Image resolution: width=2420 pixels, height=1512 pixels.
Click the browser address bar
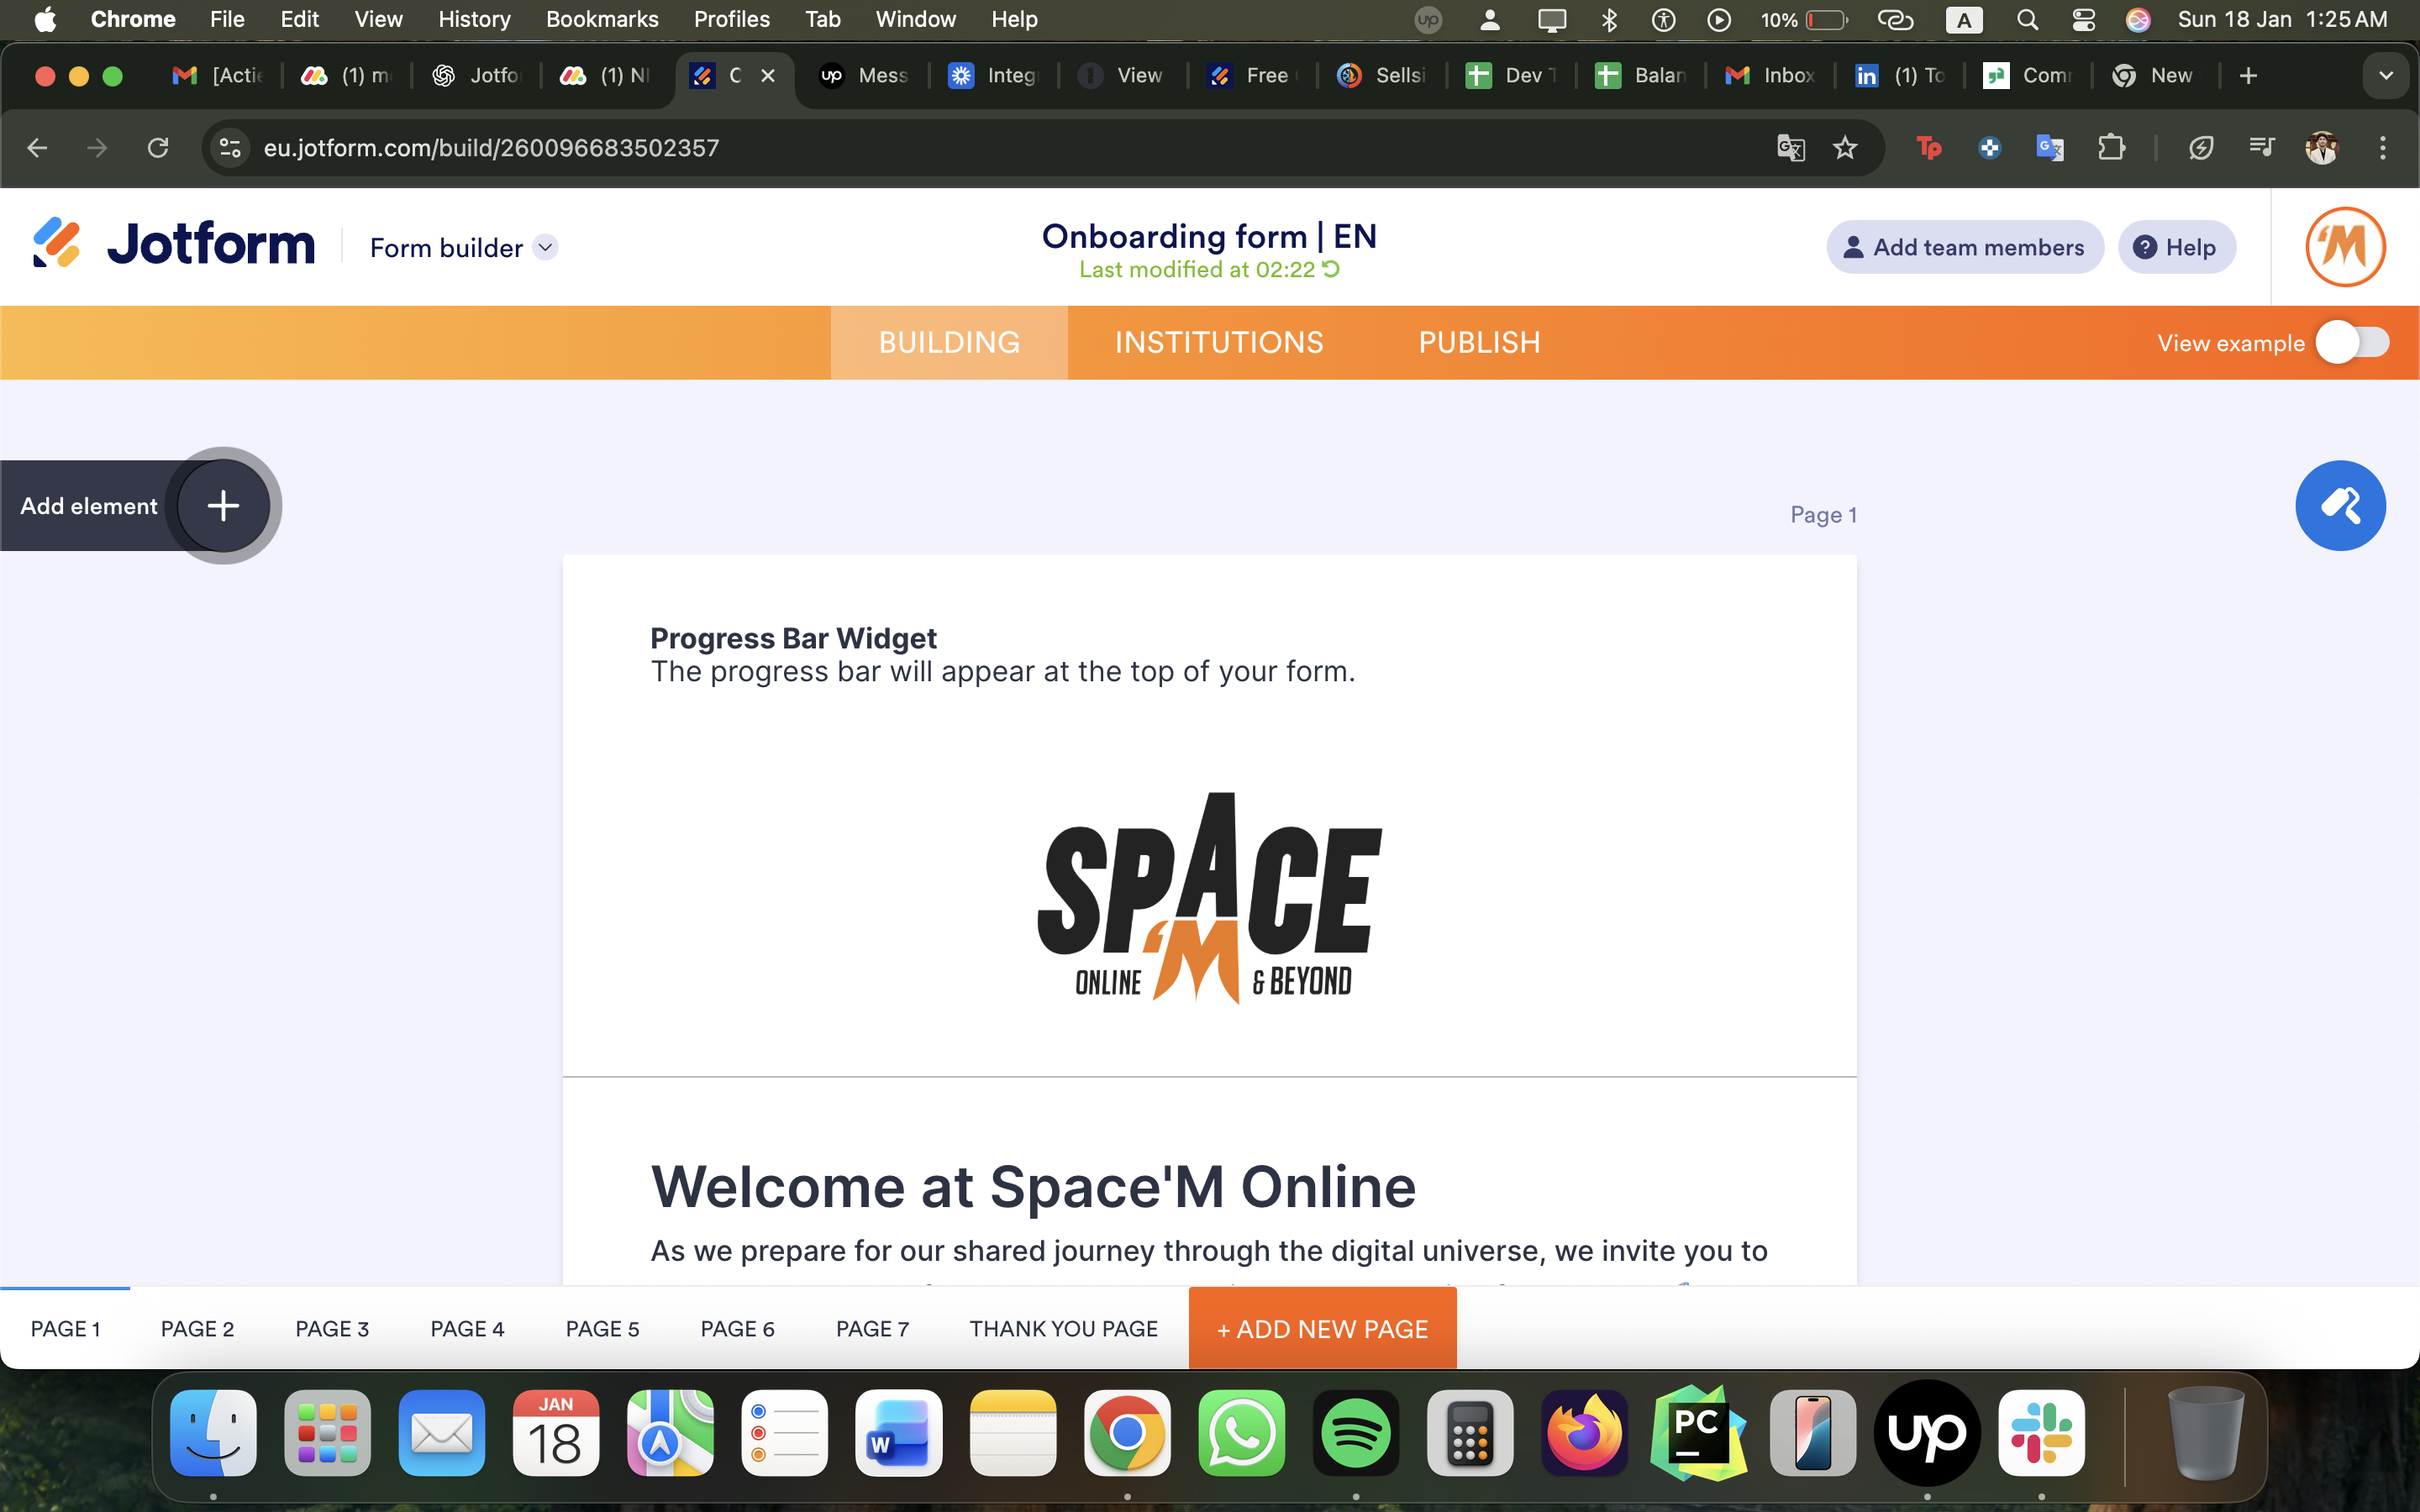700,147
